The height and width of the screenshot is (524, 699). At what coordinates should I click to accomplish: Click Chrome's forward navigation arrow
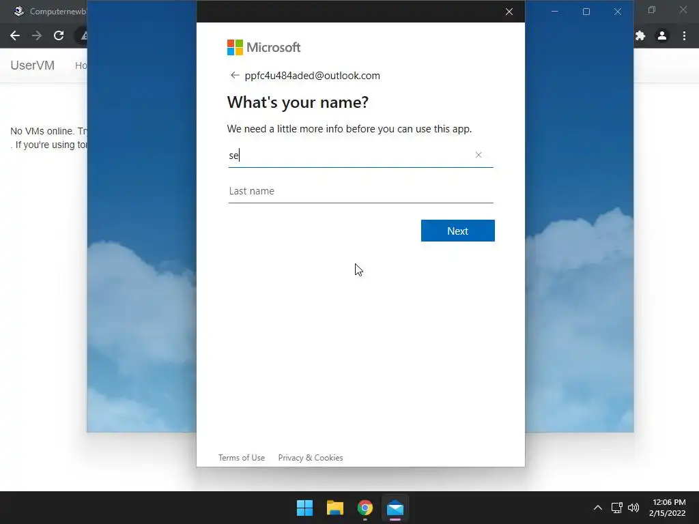37,35
